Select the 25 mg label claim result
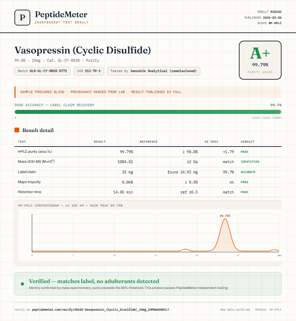Viewport: 296px width, 321px height. [x=128, y=172]
